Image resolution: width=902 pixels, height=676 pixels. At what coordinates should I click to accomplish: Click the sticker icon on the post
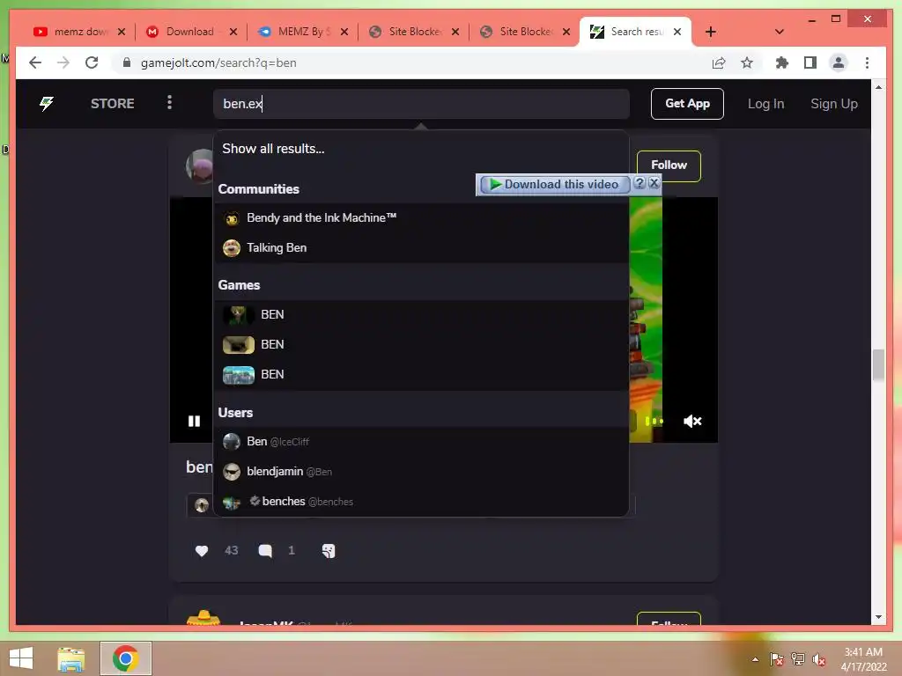[329, 551]
